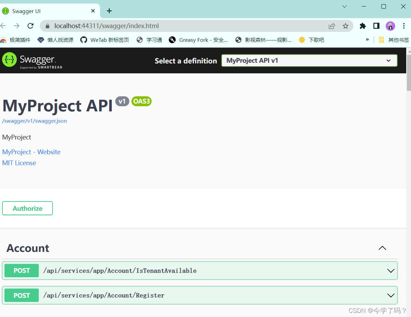Open the swagger.json definition link
The width and height of the screenshot is (411, 317).
[x=34, y=121]
